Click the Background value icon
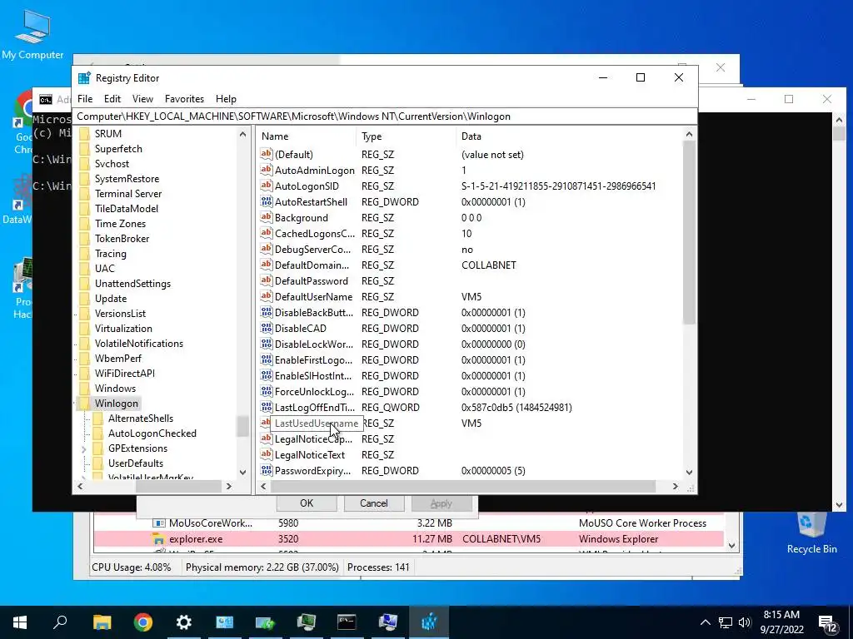The height and width of the screenshot is (639, 853). pyautogui.click(x=266, y=217)
